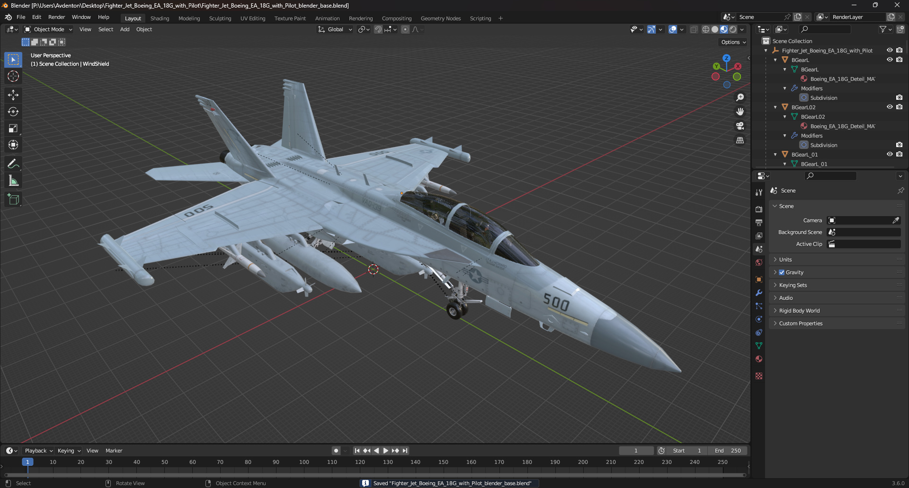Open the Render properties tab
This screenshot has height=488, width=909.
(x=759, y=209)
